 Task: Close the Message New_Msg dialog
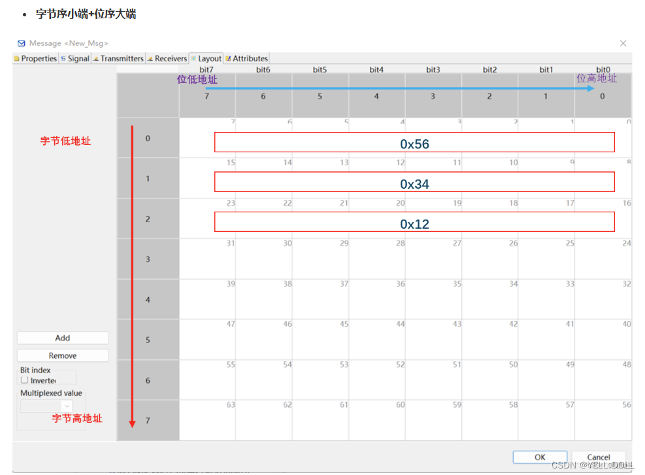(623, 43)
